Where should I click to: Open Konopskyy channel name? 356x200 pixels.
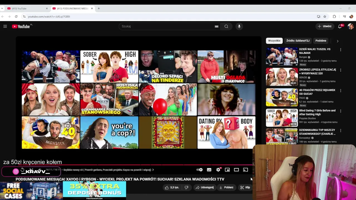pyautogui.click(x=305, y=138)
